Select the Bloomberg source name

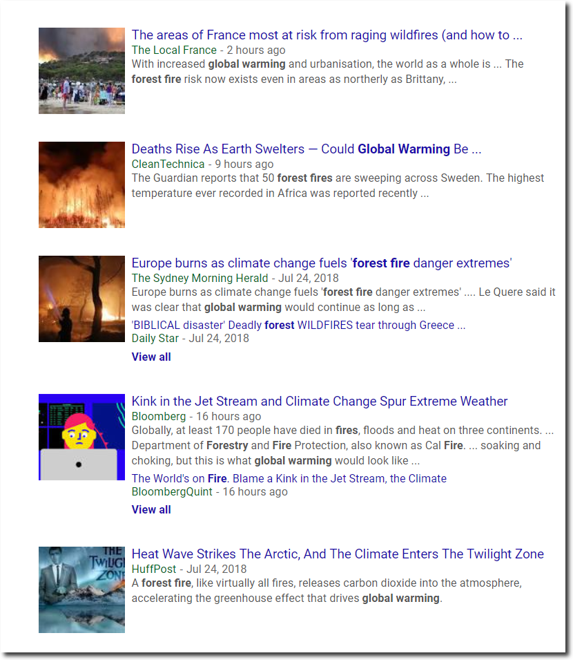[159, 416]
